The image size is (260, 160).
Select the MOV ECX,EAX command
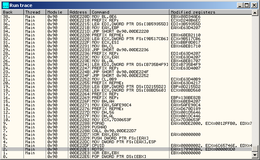tap(105, 57)
